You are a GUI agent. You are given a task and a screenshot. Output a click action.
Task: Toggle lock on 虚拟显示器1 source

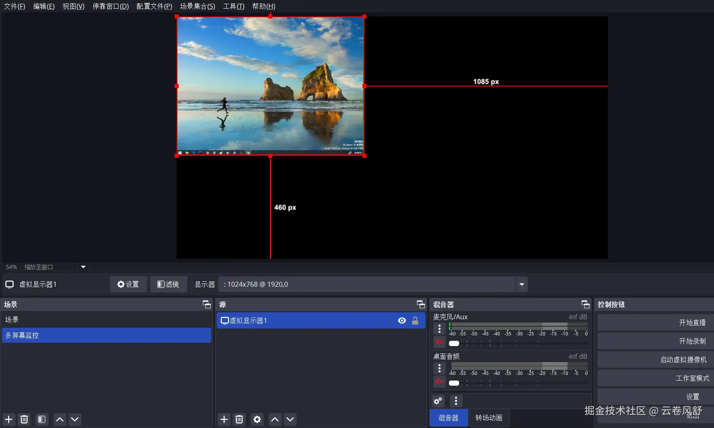[x=415, y=320]
